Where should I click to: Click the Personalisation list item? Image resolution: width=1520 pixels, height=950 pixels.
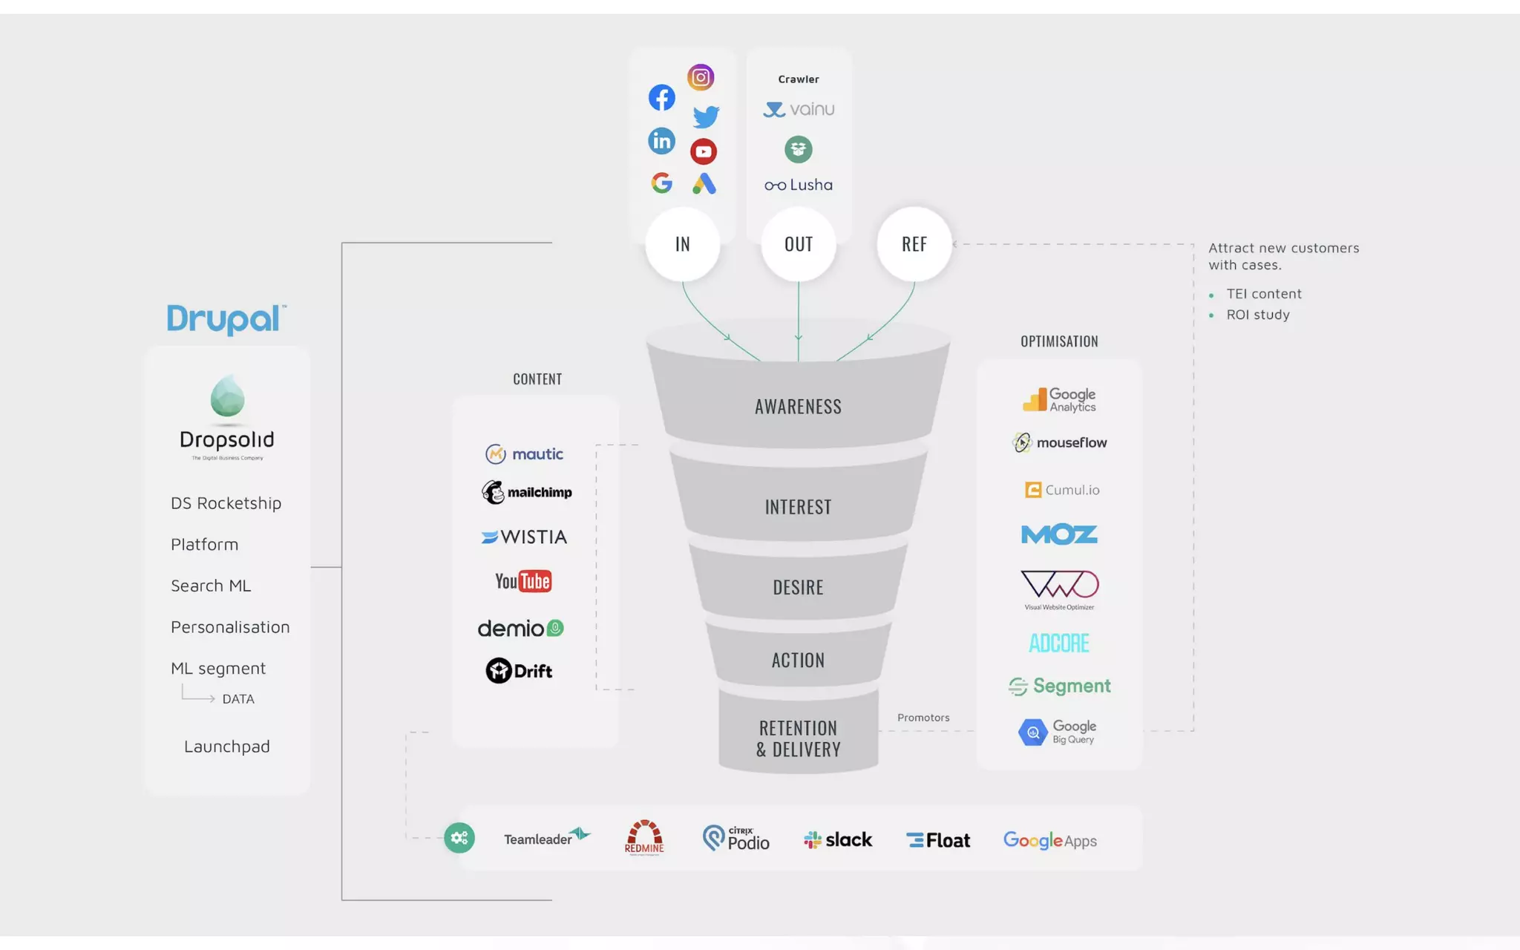pos(230,627)
